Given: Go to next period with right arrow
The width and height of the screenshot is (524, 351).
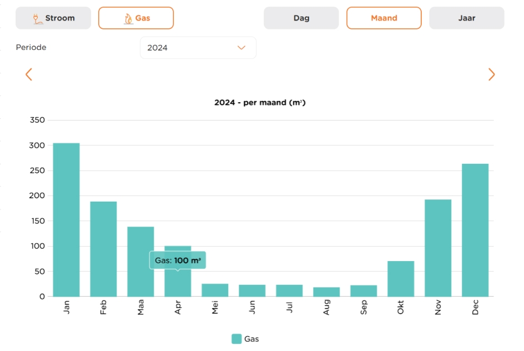Looking at the screenshot, I should [x=491, y=74].
